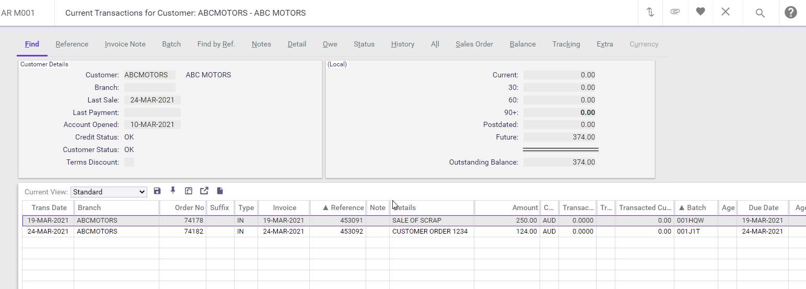Screen dimensions: 806x289
Task: Select the Extra tab
Action: tap(605, 44)
